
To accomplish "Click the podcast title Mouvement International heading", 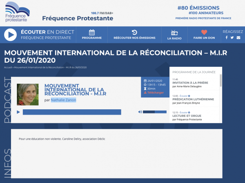I will (75, 90).
